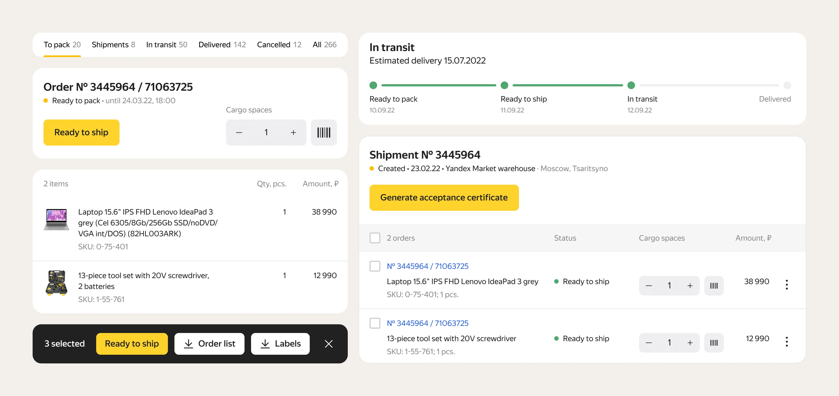Click Estimated delivery 15.07.2022 text

[427, 61]
